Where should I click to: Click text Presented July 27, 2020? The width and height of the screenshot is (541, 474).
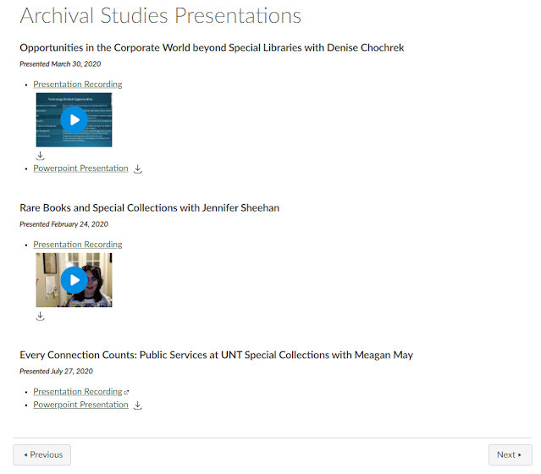pos(56,372)
